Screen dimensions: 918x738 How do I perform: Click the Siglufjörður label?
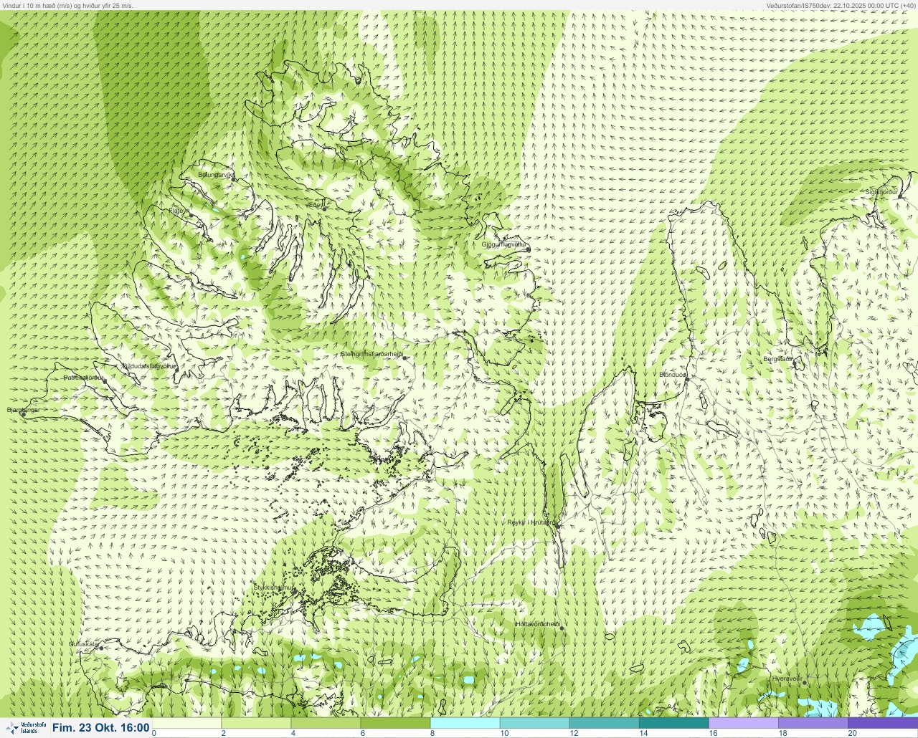click(x=881, y=192)
